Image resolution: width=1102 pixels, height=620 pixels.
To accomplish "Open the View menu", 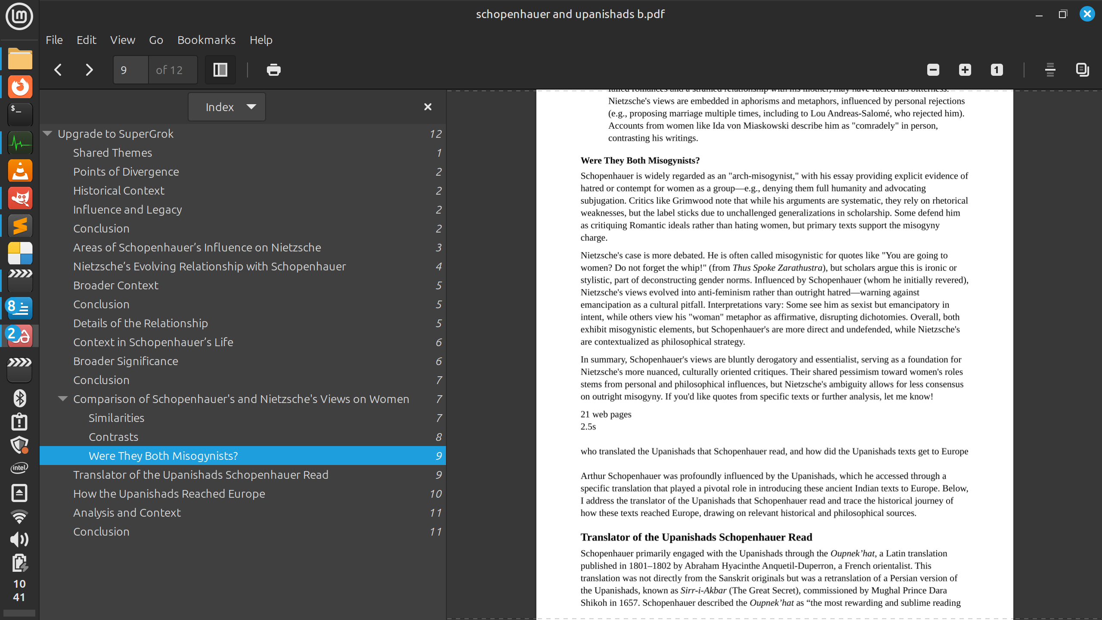I will [122, 40].
